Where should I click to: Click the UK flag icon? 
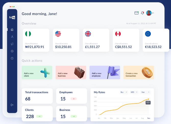[x=88, y=34]
